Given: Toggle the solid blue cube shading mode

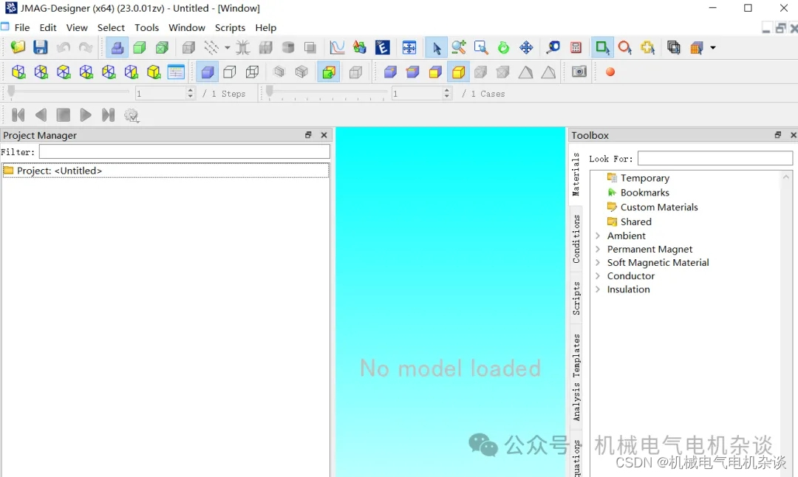Looking at the screenshot, I should tap(207, 72).
